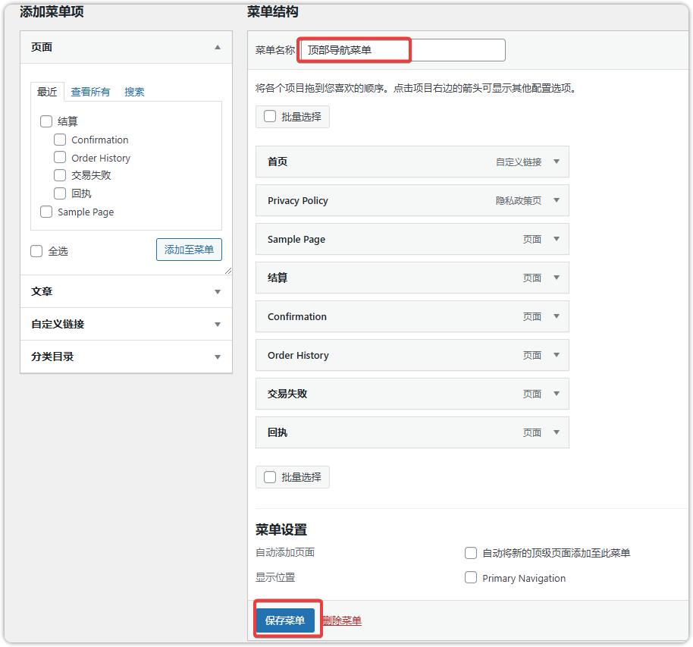Expand the 文章 section
The image size is (693, 647).
pos(218,292)
